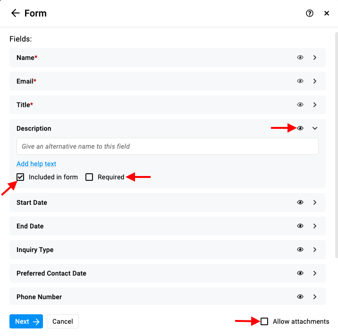Toggle eye icon for Inquiry Type field
This screenshot has width=338, height=336.
[x=300, y=250]
